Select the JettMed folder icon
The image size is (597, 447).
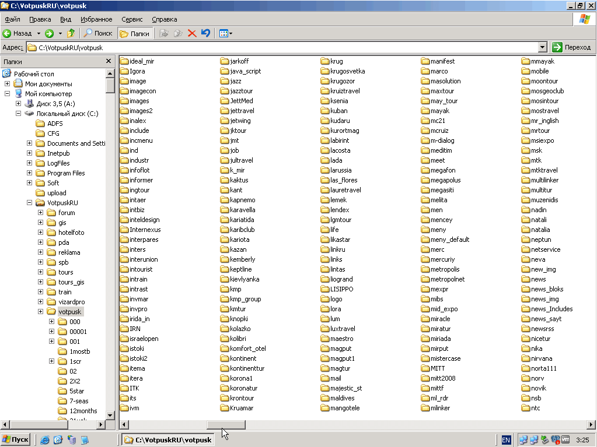(225, 101)
